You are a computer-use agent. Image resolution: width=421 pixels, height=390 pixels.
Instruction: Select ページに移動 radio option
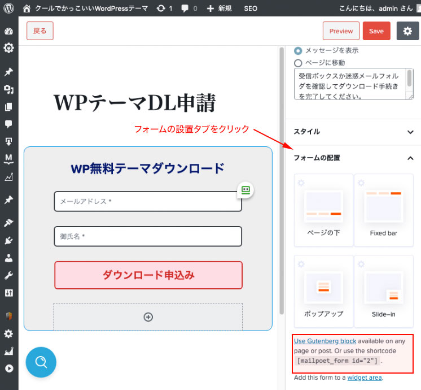pos(298,63)
